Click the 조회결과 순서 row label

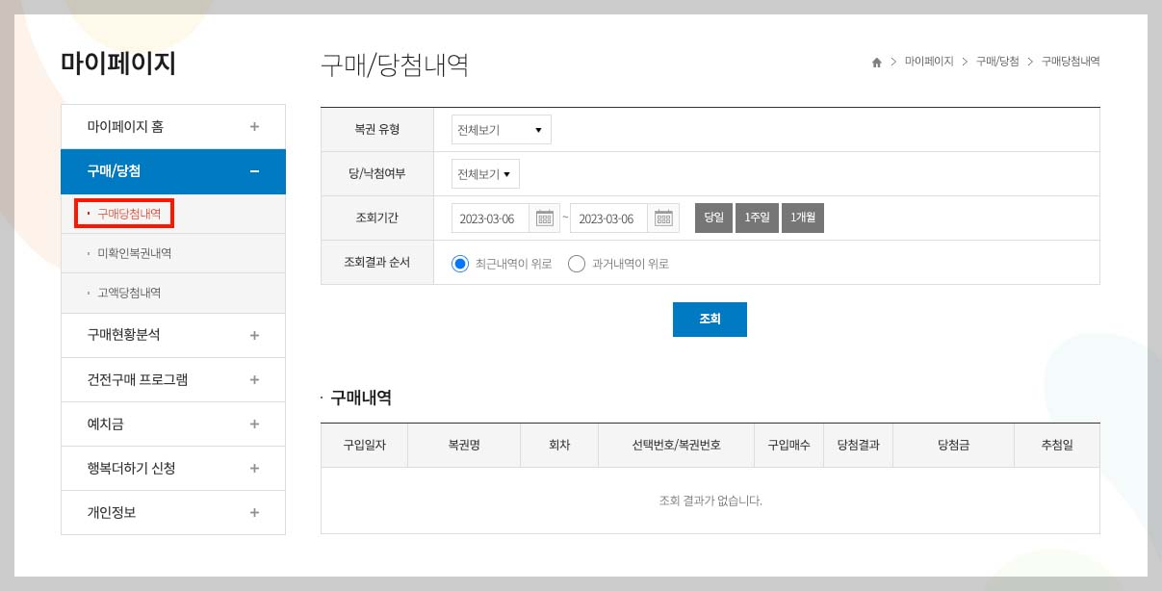pos(377,263)
